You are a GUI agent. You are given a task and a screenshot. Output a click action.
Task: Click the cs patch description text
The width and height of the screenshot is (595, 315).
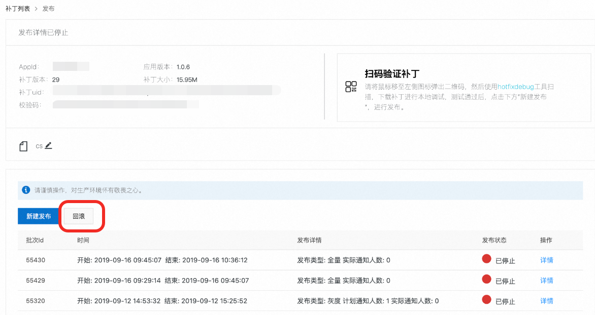point(39,146)
